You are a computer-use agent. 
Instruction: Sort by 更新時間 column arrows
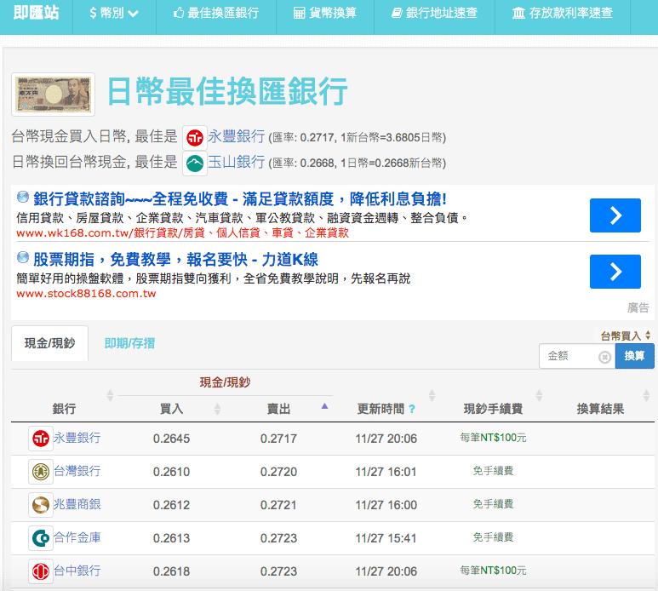pyautogui.click(x=432, y=395)
